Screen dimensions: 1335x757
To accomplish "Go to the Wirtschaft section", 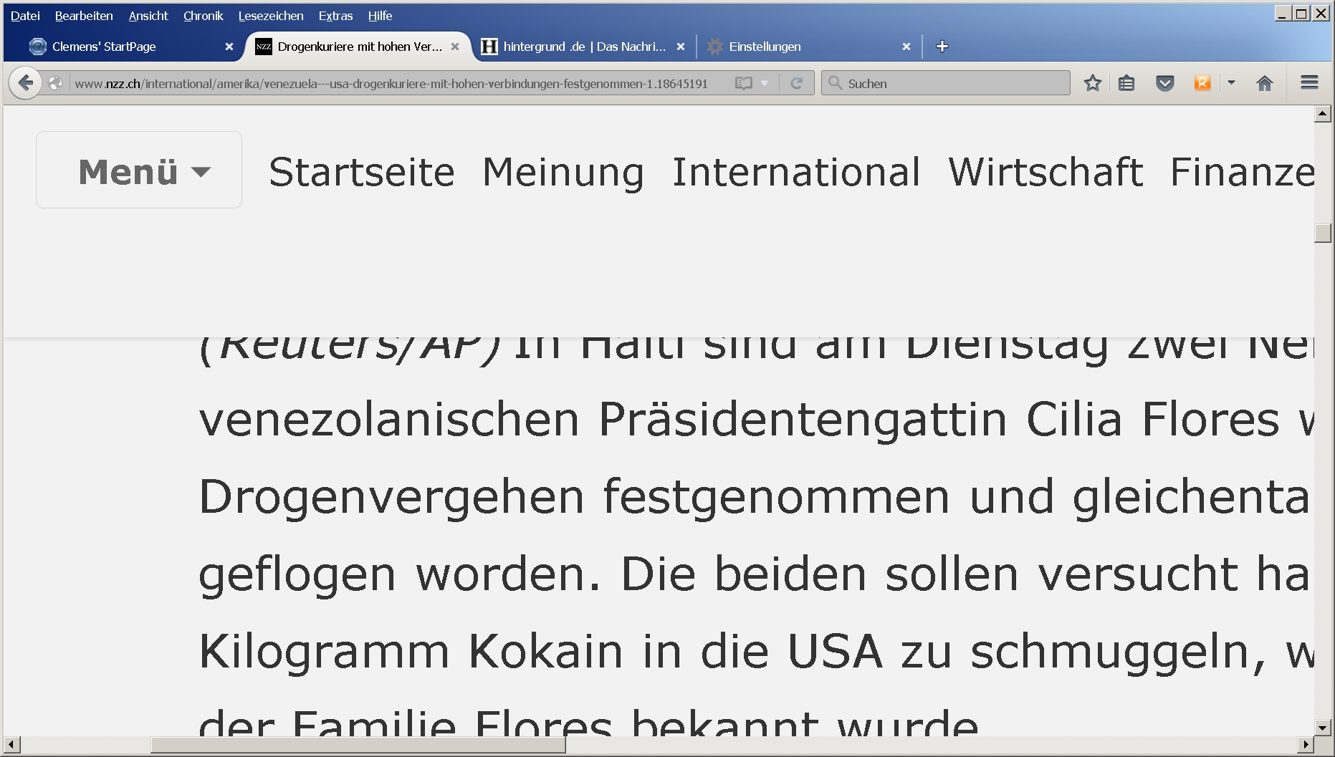I will [1045, 172].
